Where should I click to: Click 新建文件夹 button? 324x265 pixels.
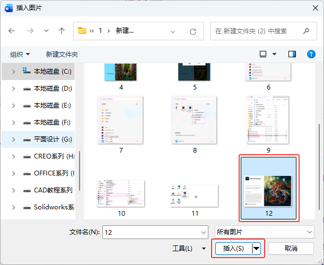tap(62, 54)
